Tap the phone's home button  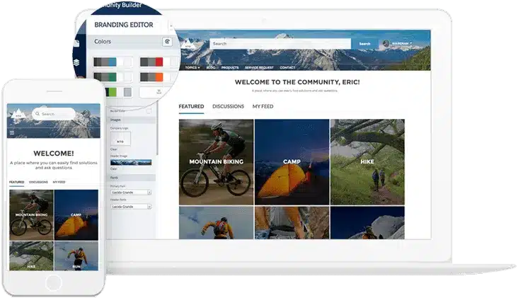pyautogui.click(x=54, y=283)
